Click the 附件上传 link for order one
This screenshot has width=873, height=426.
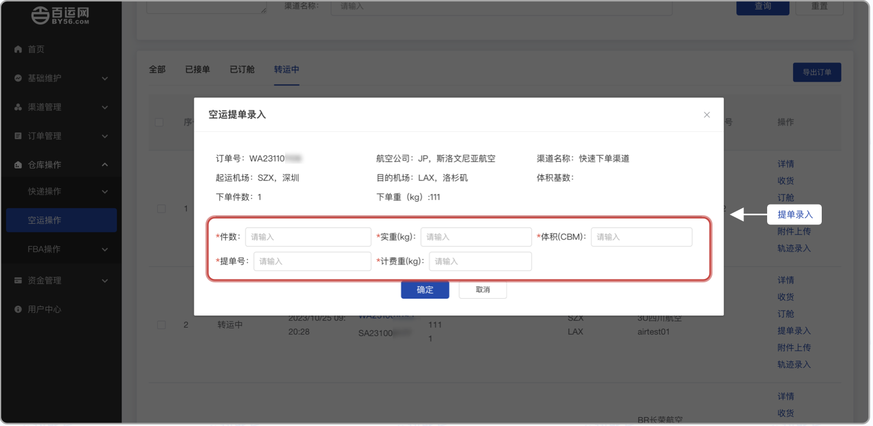point(794,231)
